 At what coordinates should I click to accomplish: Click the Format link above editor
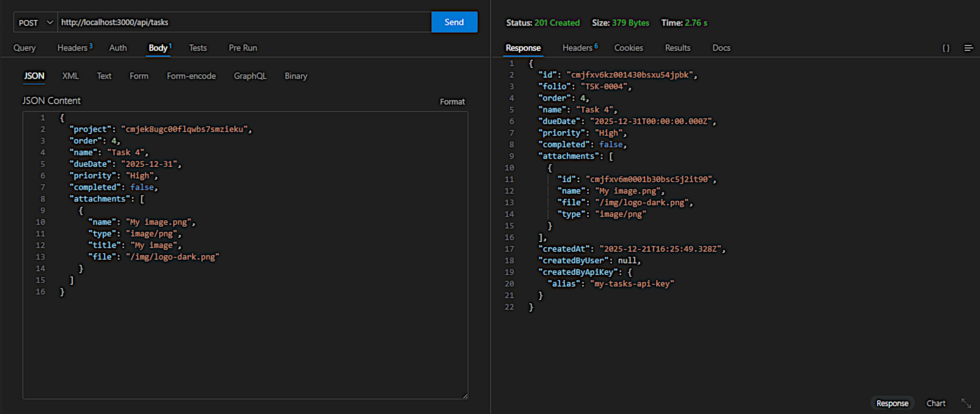(452, 101)
